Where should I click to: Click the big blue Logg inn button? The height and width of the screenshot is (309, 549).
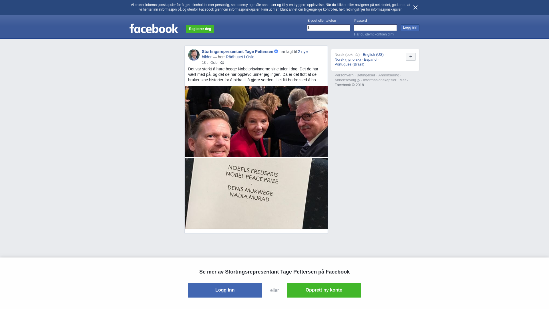click(x=225, y=290)
